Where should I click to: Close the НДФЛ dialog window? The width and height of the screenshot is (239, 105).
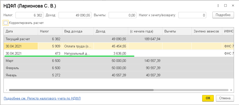pos(233,5)
